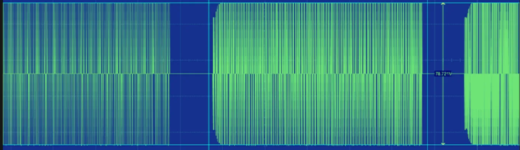
Task: Select the vertical time cursor left of second burst
Action: 209,75
